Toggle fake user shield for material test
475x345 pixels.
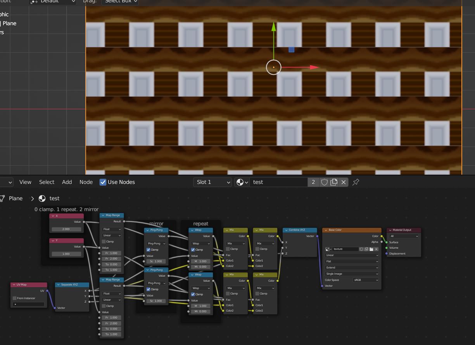(x=325, y=182)
